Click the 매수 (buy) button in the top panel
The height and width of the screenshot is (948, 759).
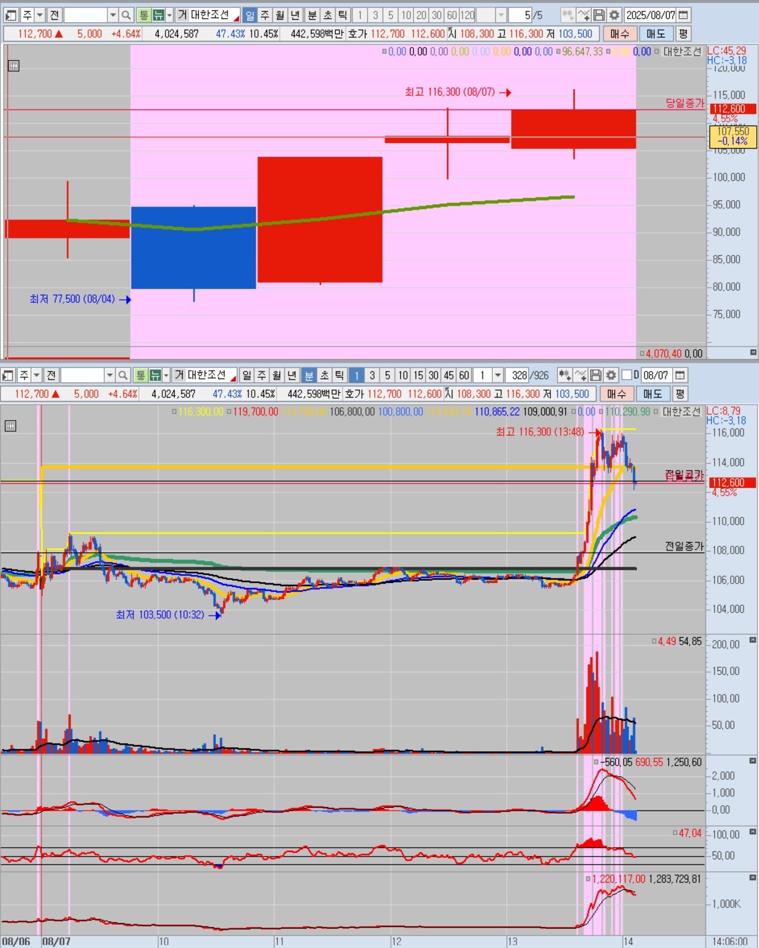(619, 34)
